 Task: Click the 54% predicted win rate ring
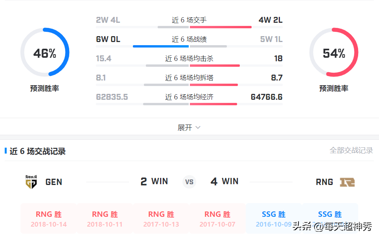pyautogui.click(x=334, y=52)
